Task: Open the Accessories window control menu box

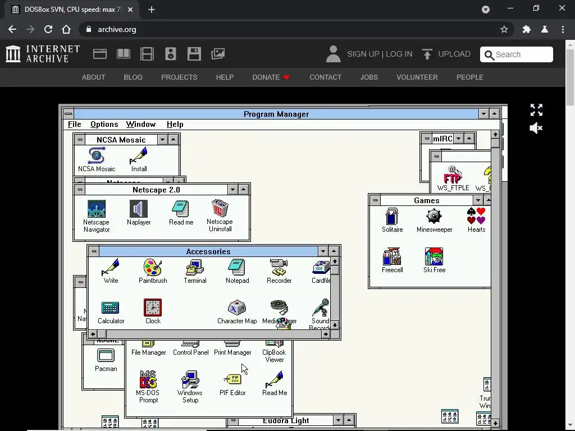Action: pyautogui.click(x=94, y=251)
